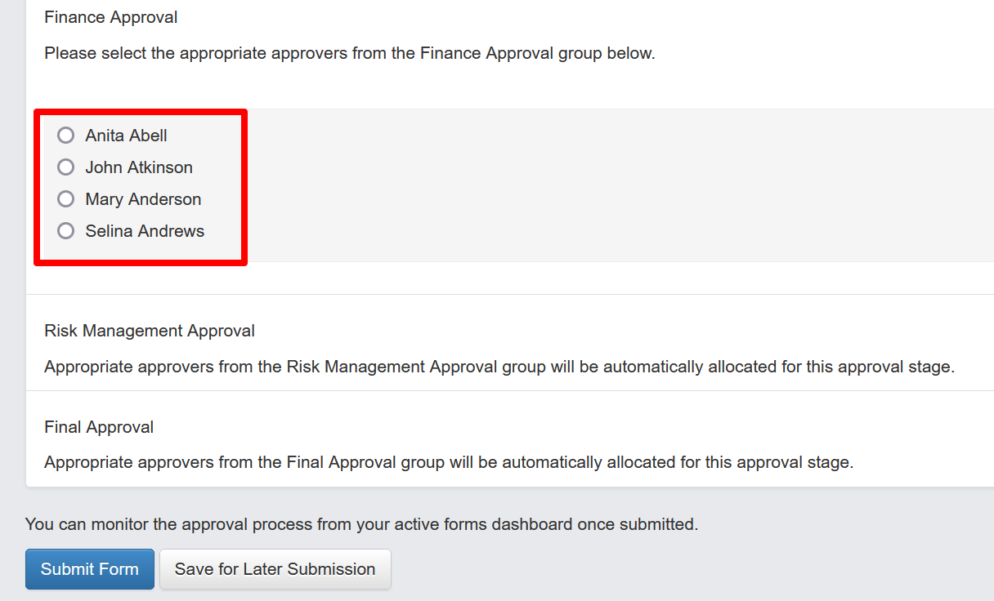Click the Risk Management auto-allocation description text
This screenshot has width=994, height=601.
[x=499, y=367]
